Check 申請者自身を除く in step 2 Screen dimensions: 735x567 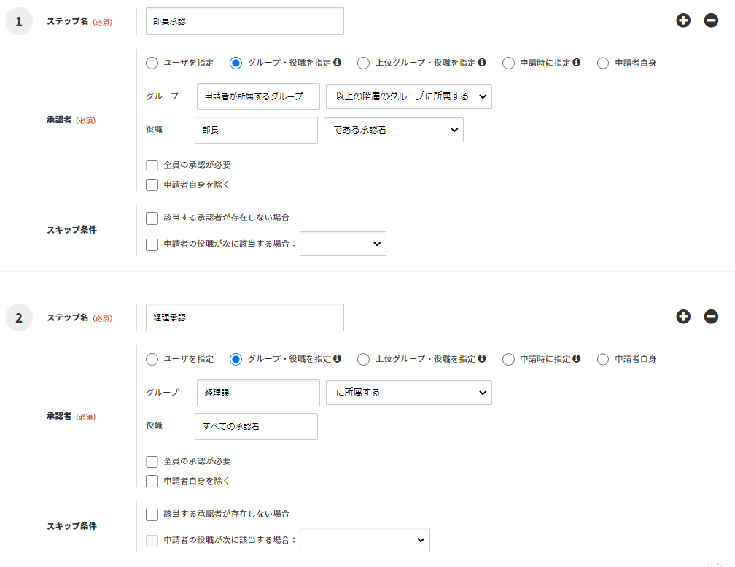coord(152,482)
